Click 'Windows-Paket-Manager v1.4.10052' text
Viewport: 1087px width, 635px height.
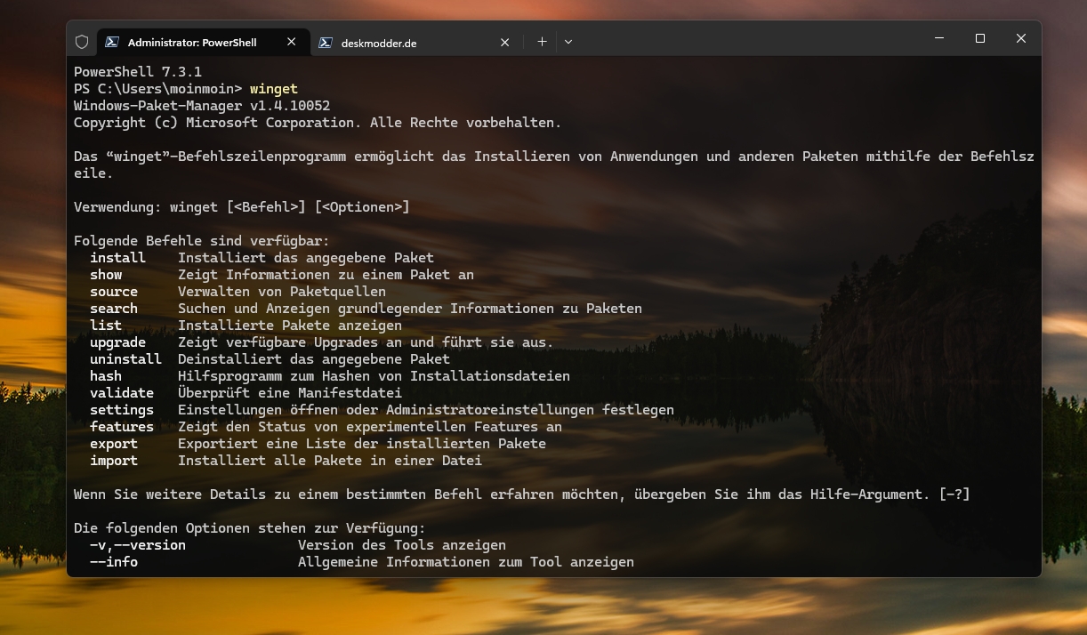pyautogui.click(x=202, y=106)
